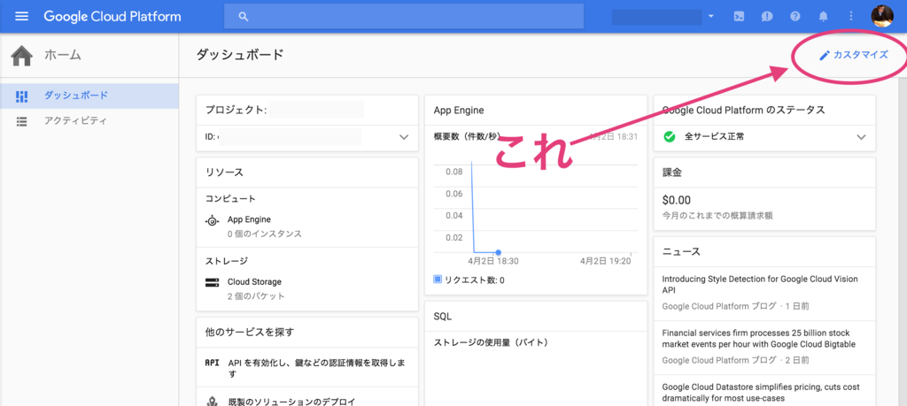Click the カスタマイズ button

click(x=854, y=56)
